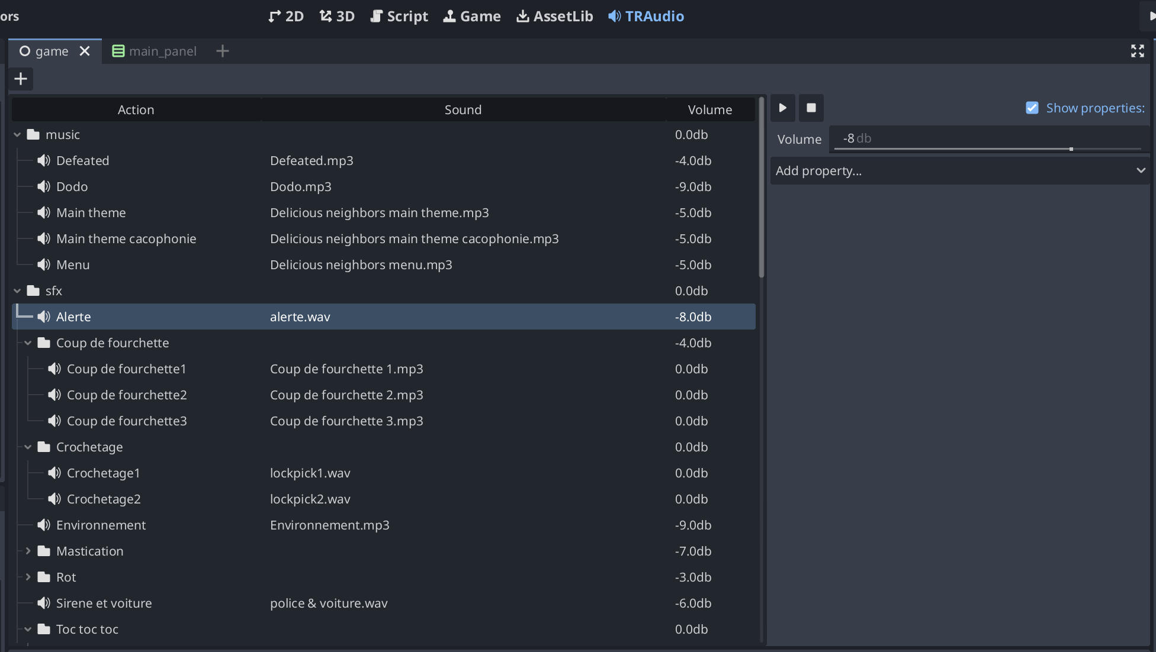Add a new tab with plus icon

coord(223,51)
